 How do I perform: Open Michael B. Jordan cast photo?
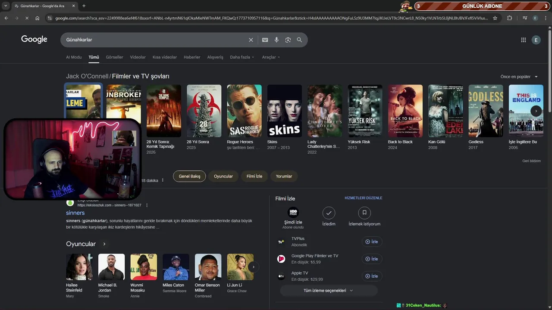tap(111, 267)
